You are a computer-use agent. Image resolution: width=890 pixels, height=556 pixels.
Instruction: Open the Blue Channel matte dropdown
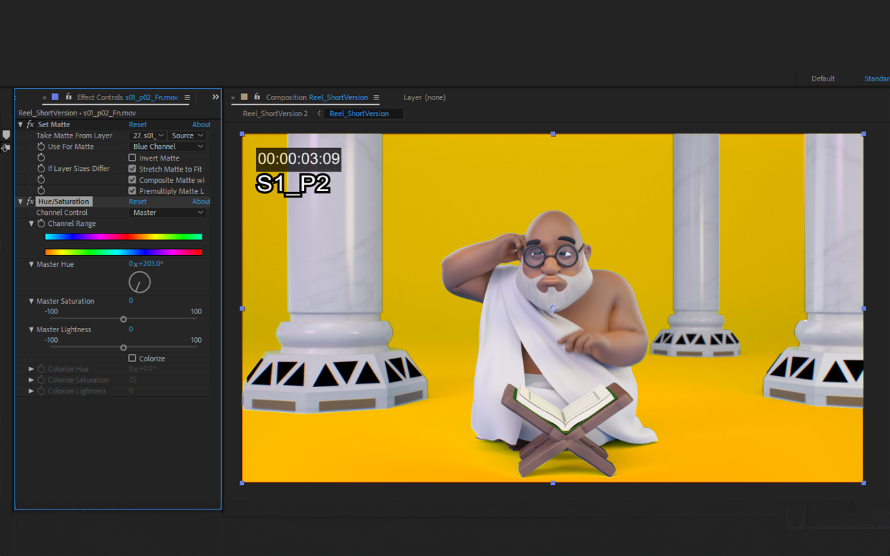tap(168, 147)
